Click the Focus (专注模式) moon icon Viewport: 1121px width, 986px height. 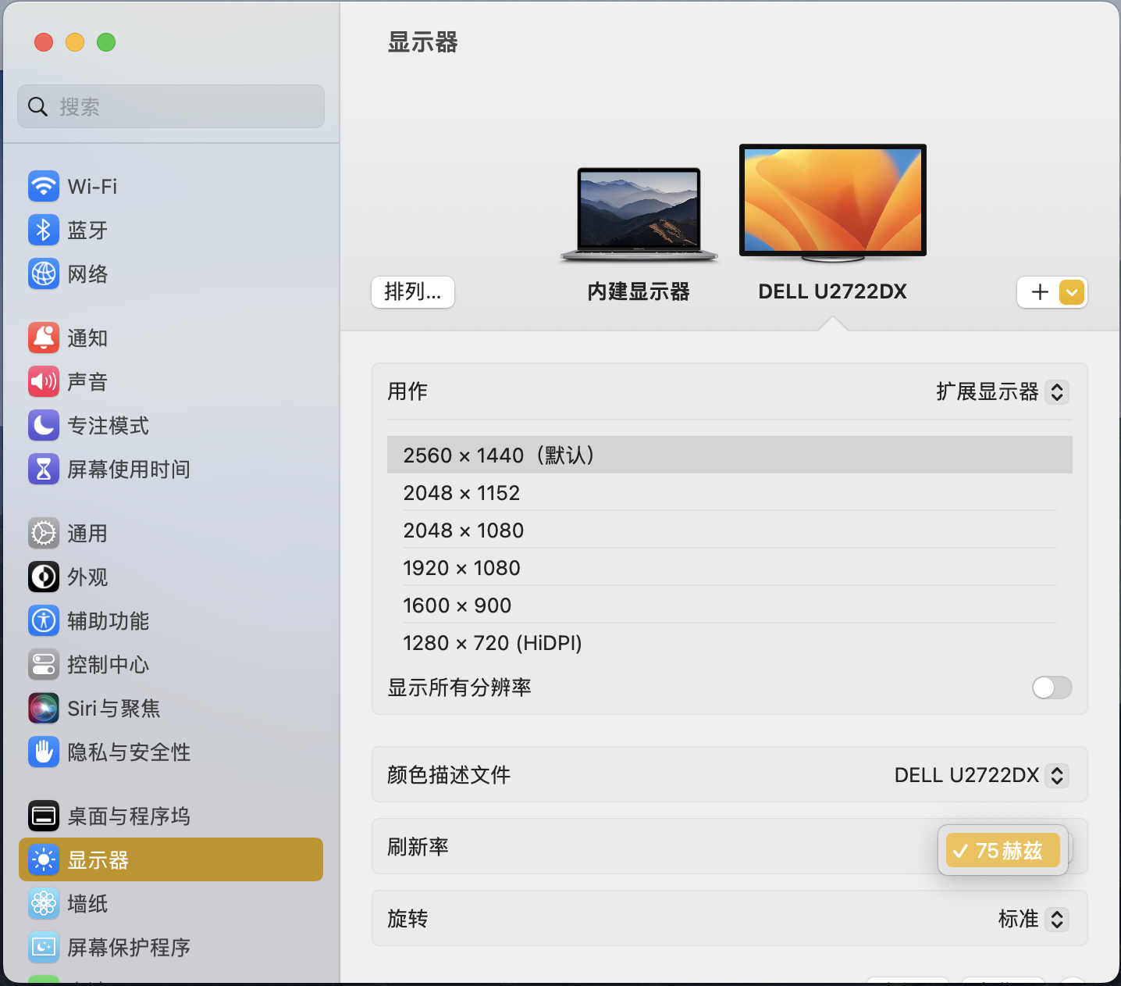point(44,425)
